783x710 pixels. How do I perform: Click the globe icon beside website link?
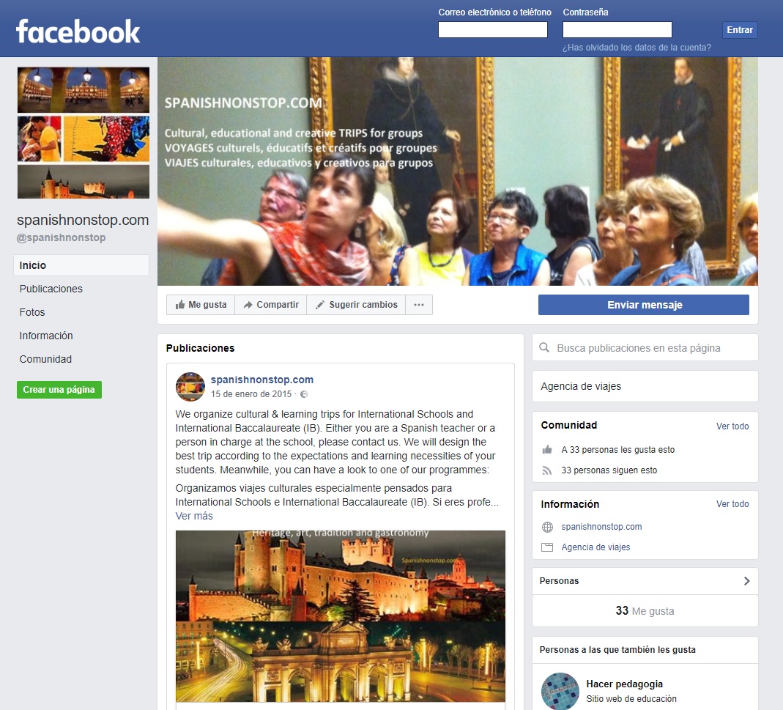coord(547,527)
